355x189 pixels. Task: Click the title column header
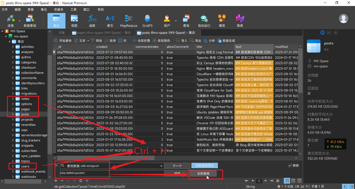215,47
